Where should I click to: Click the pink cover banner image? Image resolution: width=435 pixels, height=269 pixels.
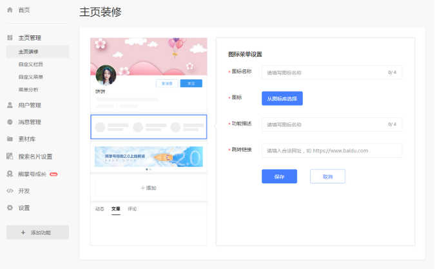click(x=149, y=57)
